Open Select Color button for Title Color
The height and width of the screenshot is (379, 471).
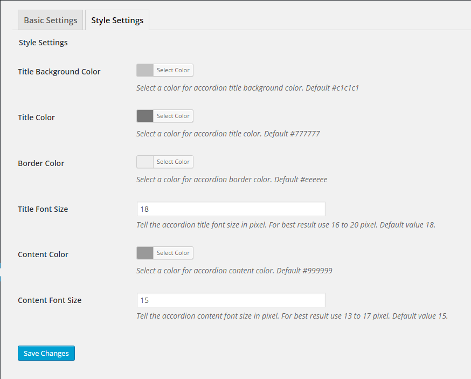pos(173,116)
